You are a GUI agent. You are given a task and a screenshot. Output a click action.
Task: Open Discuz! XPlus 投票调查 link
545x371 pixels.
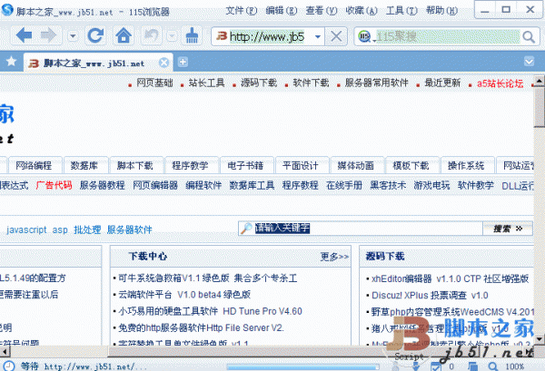430,296
